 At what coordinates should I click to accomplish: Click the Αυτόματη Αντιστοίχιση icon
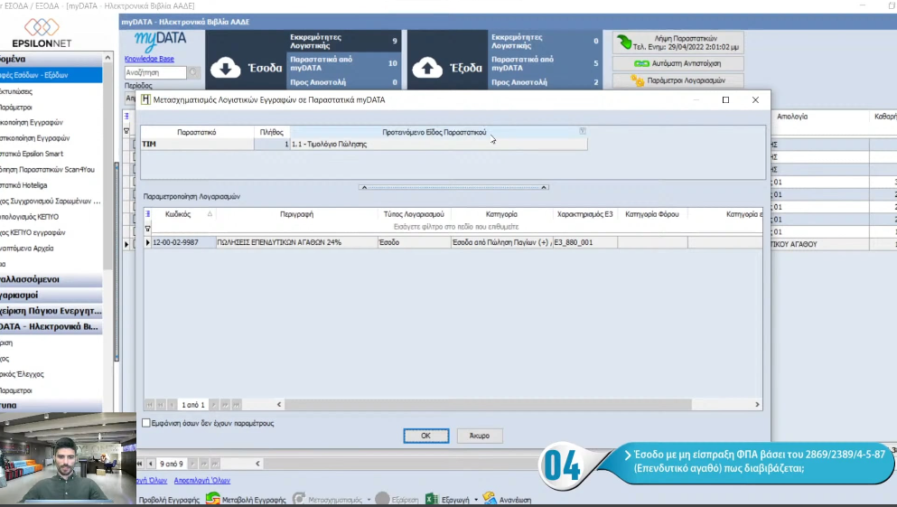pos(642,63)
